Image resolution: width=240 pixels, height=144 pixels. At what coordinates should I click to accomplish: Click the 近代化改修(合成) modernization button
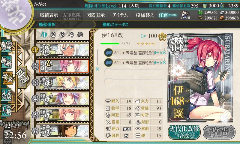184,132
